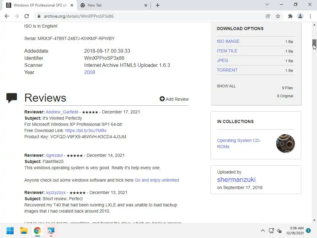Open reviewer Andrew_Garfield's profile
Viewport: 317px width, 238px height.
coord(62,112)
